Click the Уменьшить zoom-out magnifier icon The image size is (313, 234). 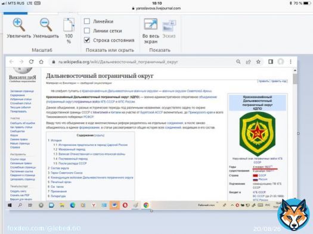coord(46,25)
